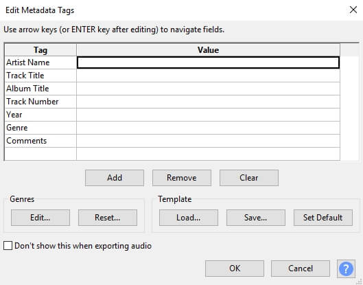Screen dimensions: 363x285
Task: Close the Edit Metadata Tags dialog
Action: click(353, 10)
